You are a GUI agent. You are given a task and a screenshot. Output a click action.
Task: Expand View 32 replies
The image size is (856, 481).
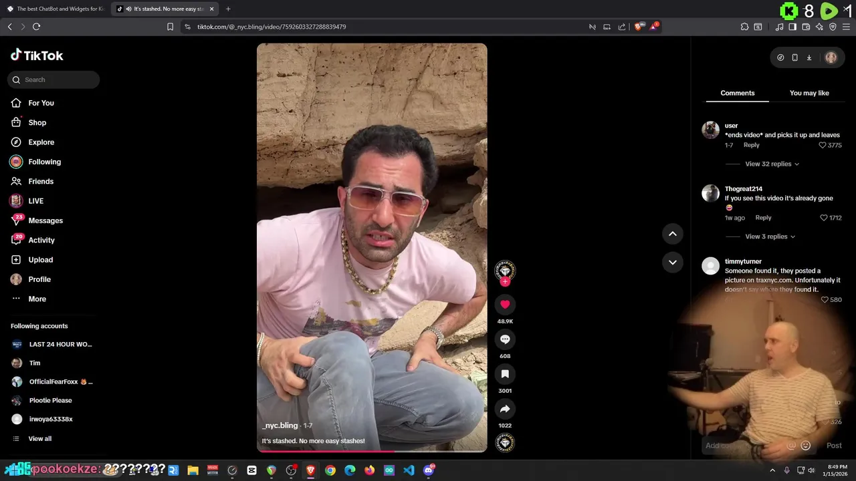click(x=772, y=164)
